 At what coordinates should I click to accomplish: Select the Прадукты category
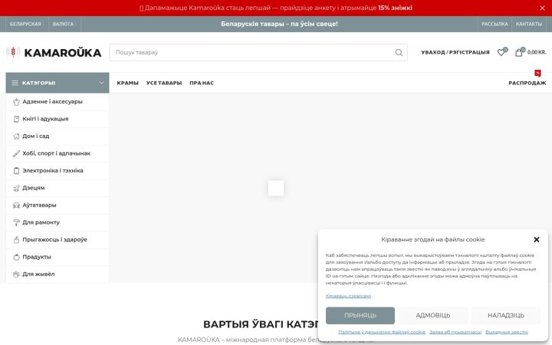pos(58,257)
